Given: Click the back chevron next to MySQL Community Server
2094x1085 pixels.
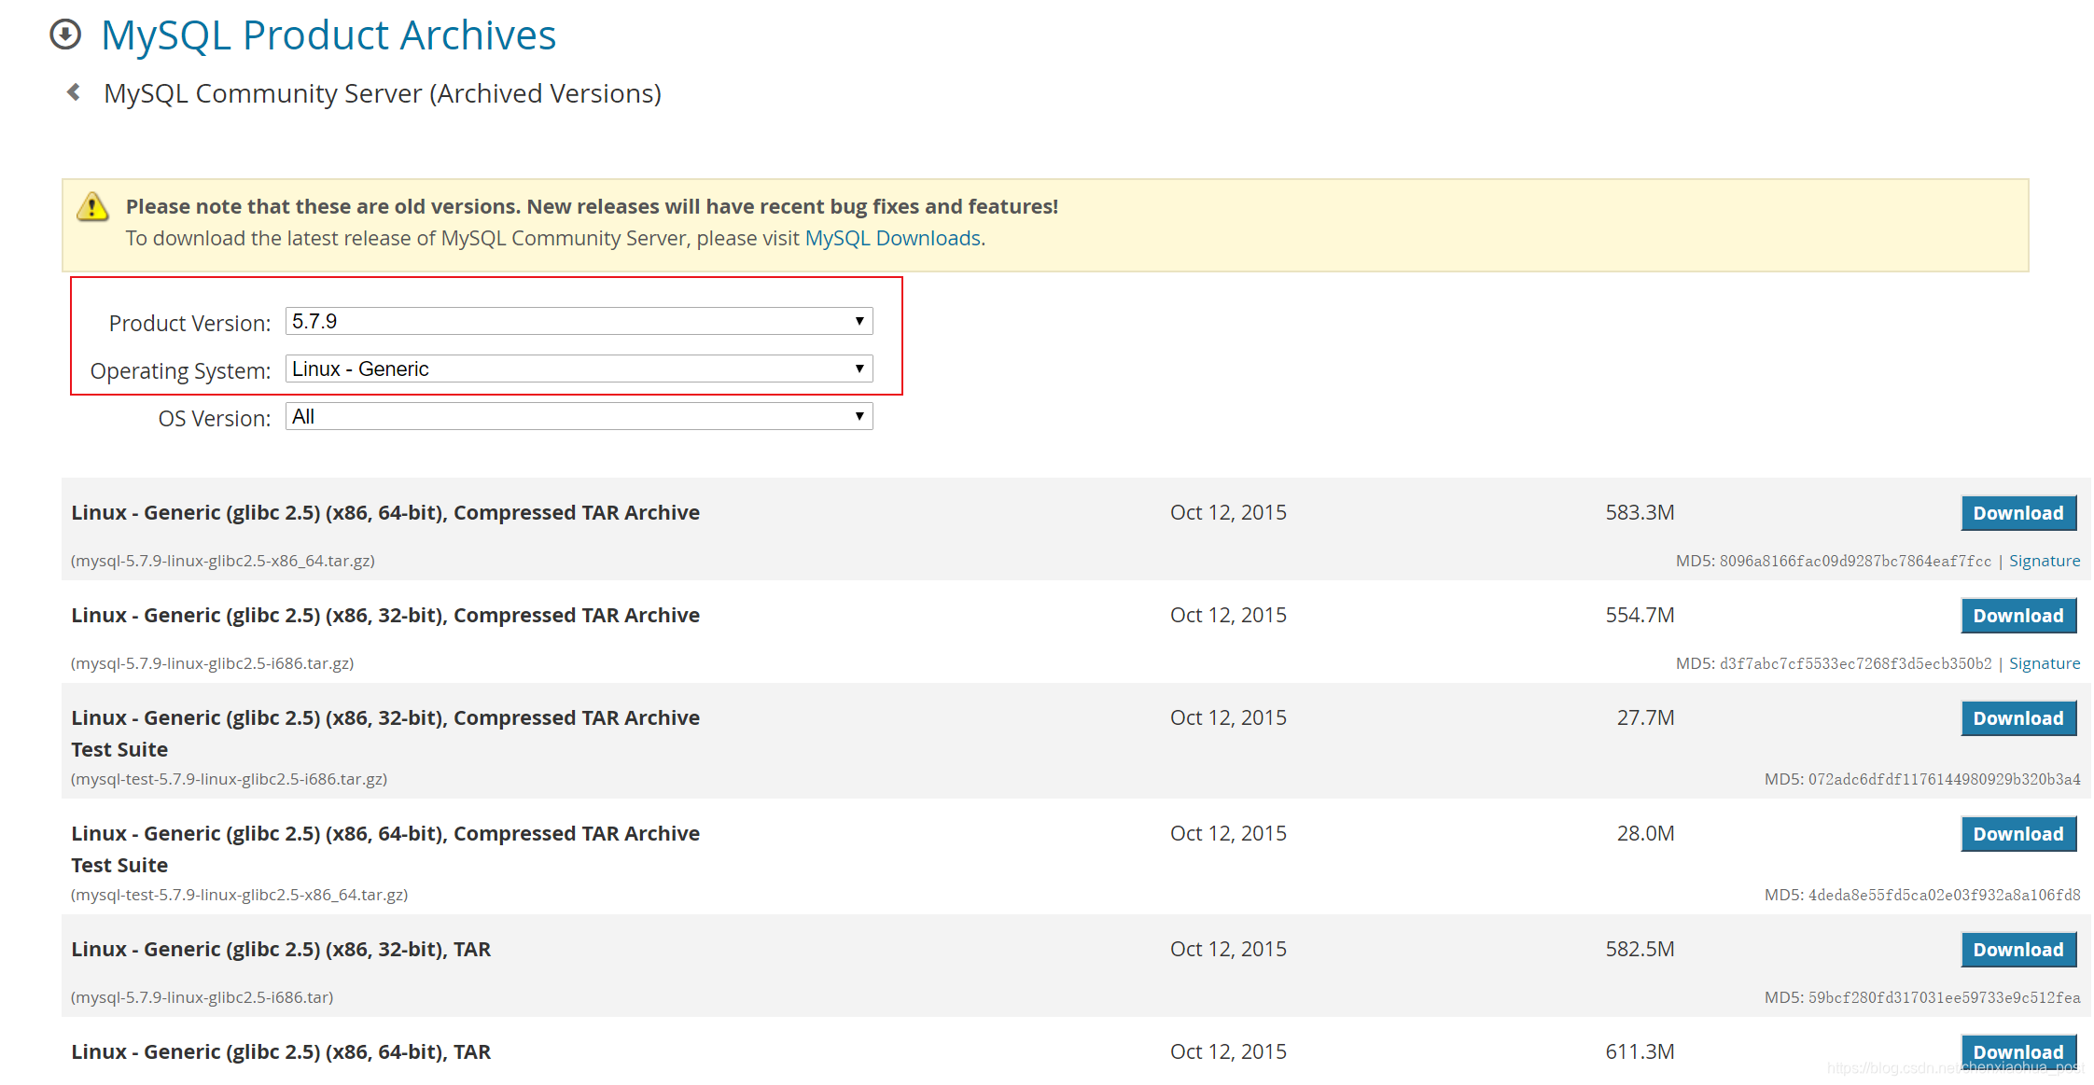Looking at the screenshot, I should click(73, 92).
